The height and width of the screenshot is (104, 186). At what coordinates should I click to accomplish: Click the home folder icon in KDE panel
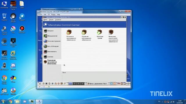pyautogui.click(x=49, y=83)
